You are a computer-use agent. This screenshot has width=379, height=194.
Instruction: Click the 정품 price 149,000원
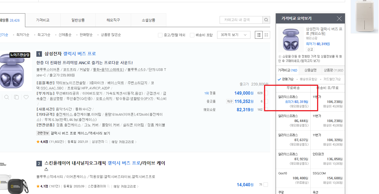[x=244, y=93]
